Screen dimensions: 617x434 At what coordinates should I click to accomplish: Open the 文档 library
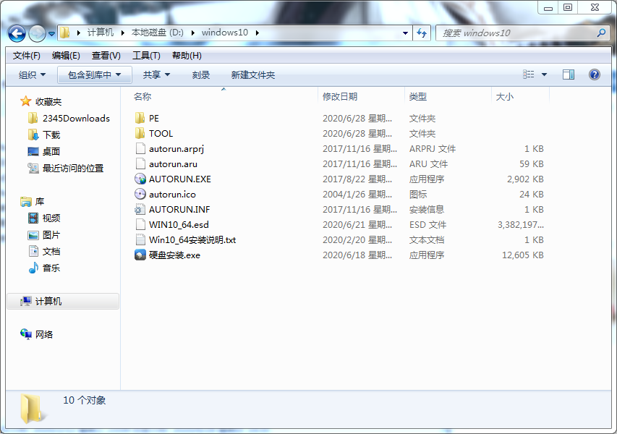(x=51, y=252)
